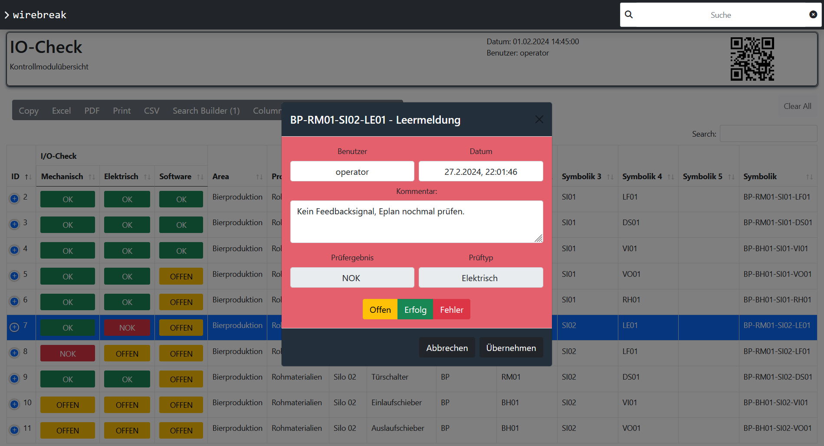The width and height of the screenshot is (824, 446).
Task: Click the Benutzer field showing operator
Action: click(x=352, y=171)
